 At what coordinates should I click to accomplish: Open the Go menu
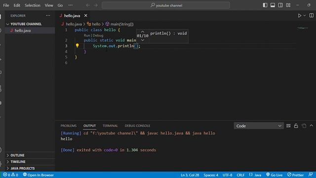(x=60, y=5)
